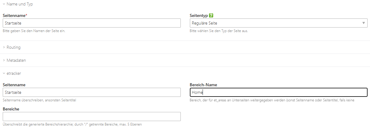
Task: Click the Seitentyp label text
Action: click(199, 15)
